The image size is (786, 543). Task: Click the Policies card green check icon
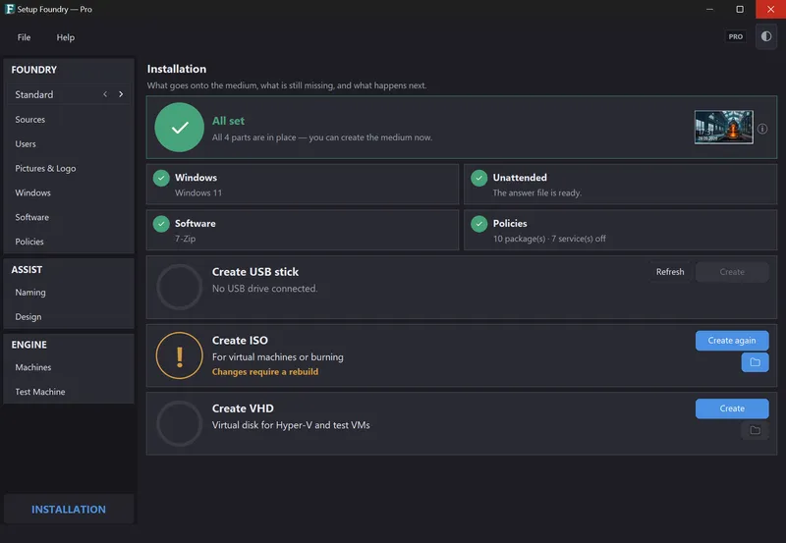point(479,224)
